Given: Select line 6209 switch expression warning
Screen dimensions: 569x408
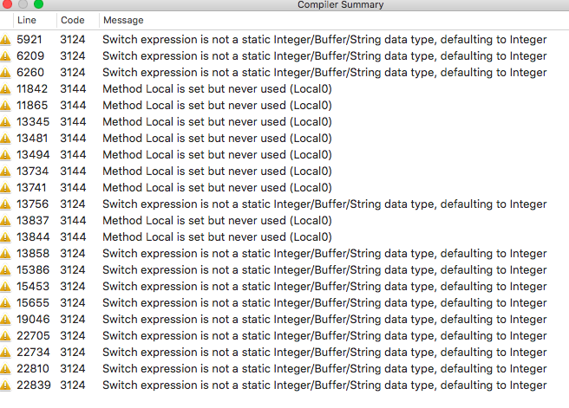Looking at the screenshot, I should point(324,56).
